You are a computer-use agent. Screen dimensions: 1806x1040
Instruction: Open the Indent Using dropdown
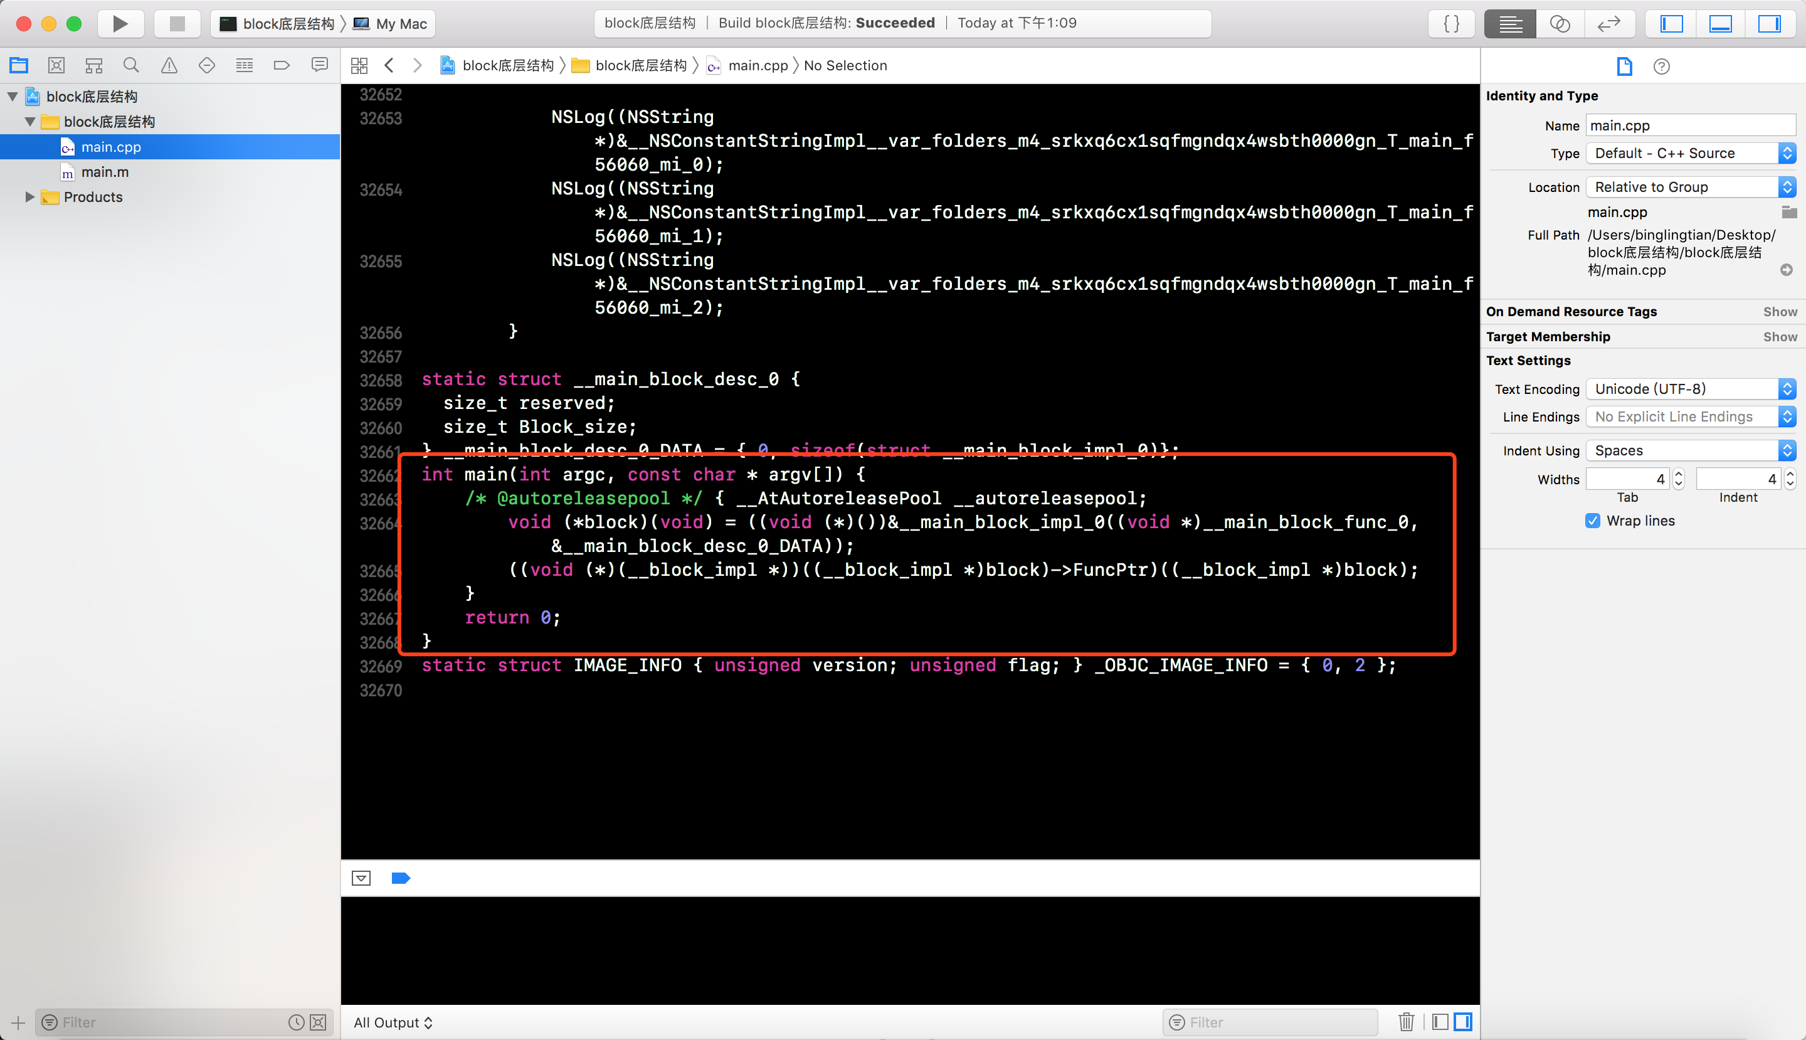[1691, 451]
